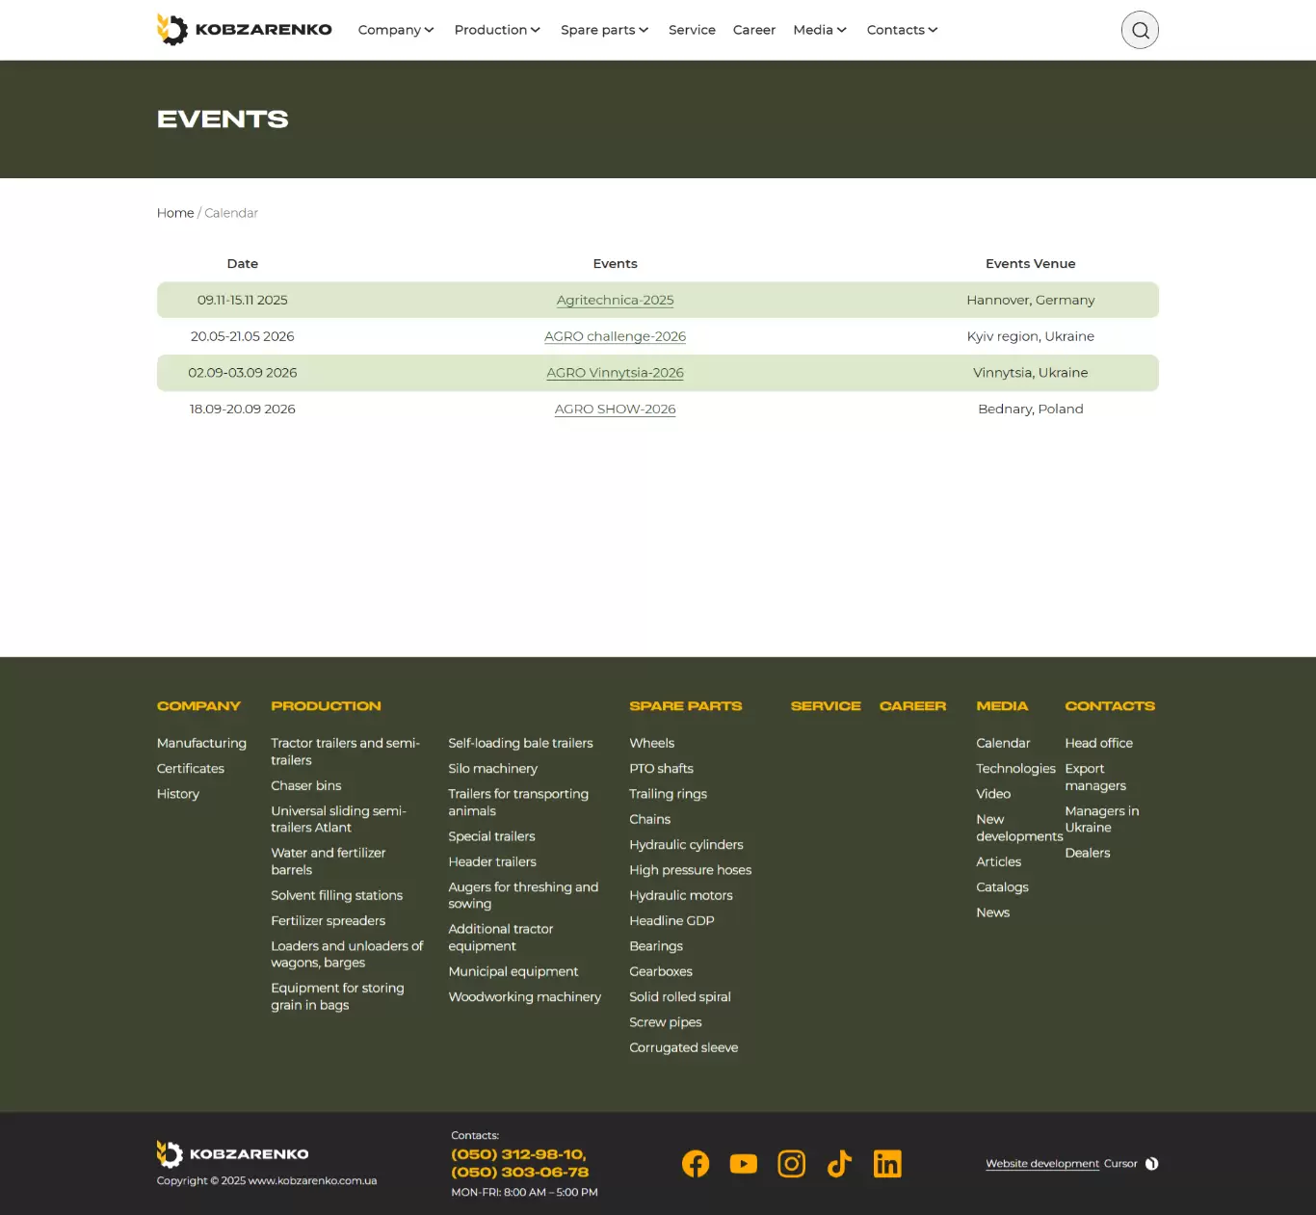Click the Cursor developer logo icon
1316x1215 pixels.
click(x=1151, y=1164)
